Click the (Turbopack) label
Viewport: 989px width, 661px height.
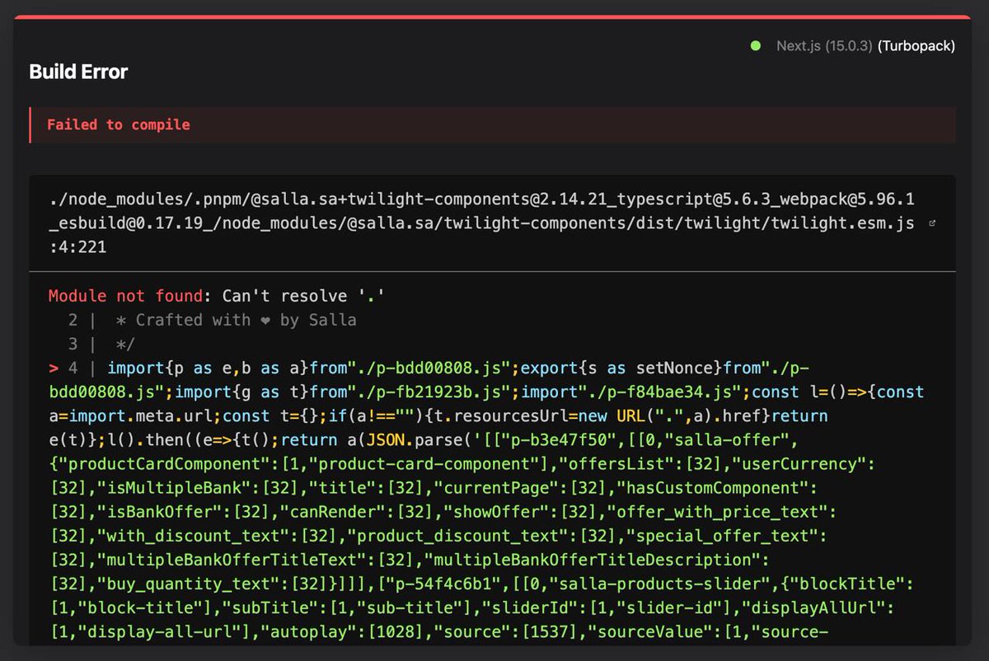pos(916,46)
